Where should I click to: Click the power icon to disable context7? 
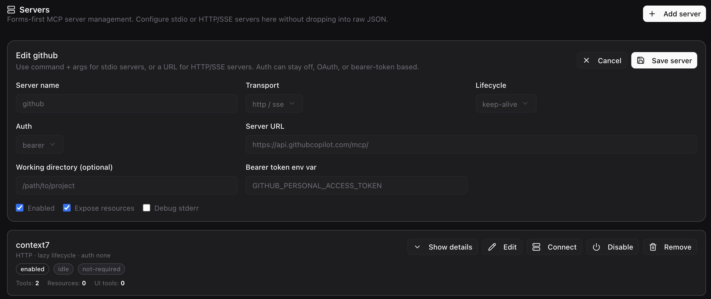pos(596,247)
